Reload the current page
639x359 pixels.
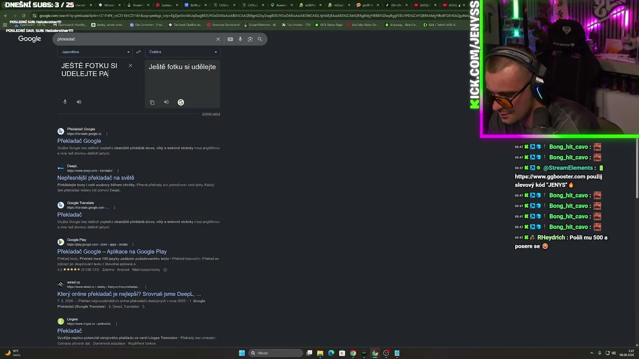23,15
